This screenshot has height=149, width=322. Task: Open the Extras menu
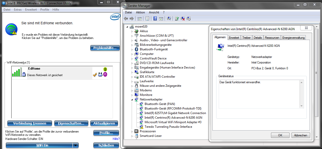point(18,10)
